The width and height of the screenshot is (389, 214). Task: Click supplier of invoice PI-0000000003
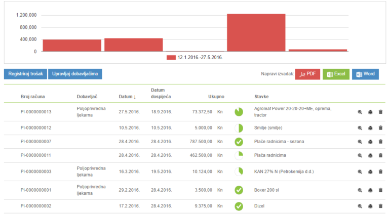click(x=91, y=172)
